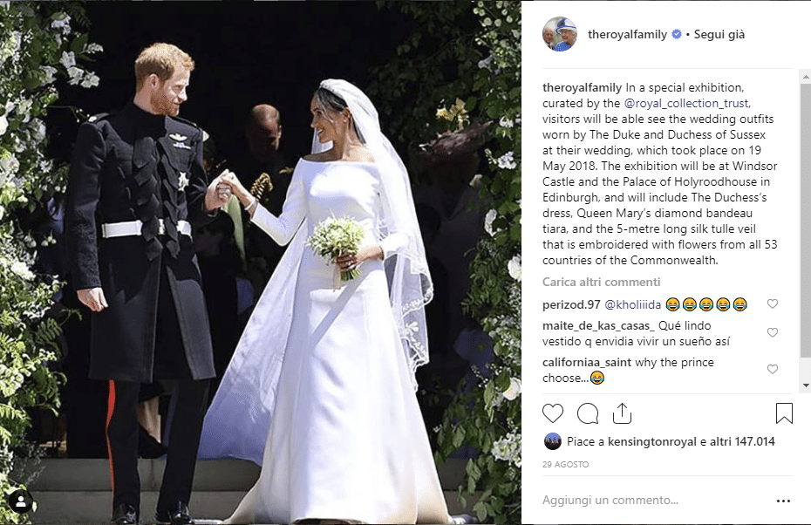Like perizod.97's comment
Screen dimensions: 811x525
[x=773, y=303]
